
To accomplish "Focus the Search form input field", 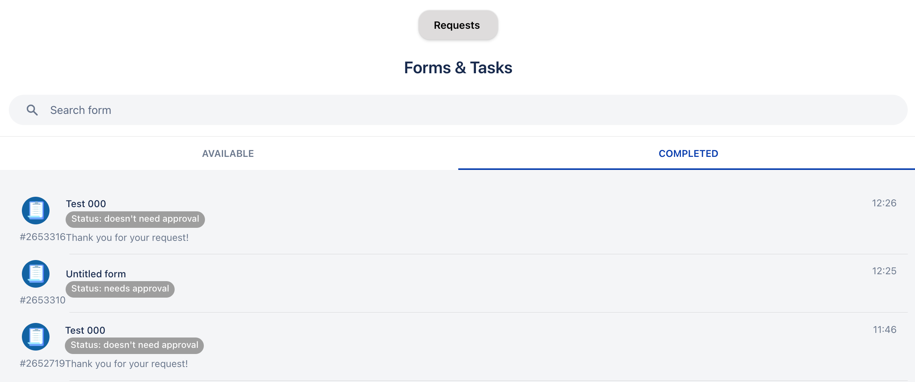I will (461, 110).
